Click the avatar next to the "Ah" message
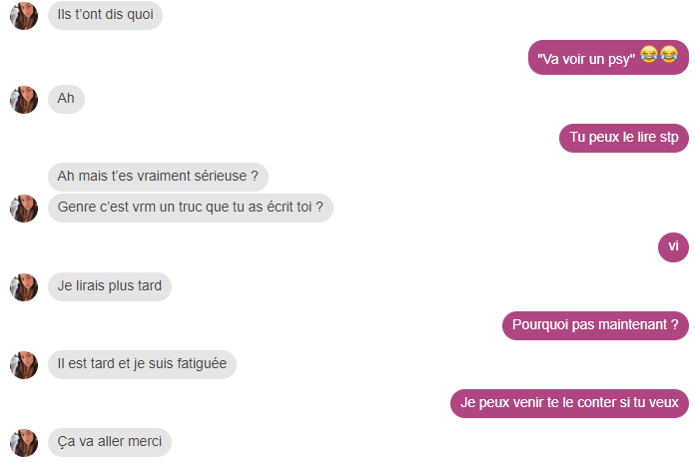The height and width of the screenshot is (462, 695). click(x=24, y=100)
